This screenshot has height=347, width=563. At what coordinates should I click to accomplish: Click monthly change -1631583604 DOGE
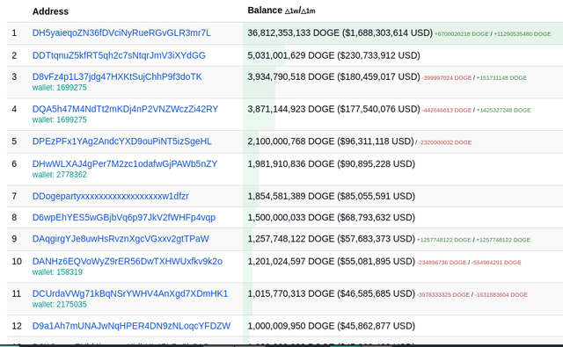click(x=501, y=294)
